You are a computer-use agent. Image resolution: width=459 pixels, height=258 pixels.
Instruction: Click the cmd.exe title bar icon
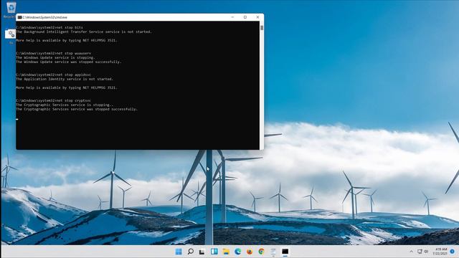point(19,17)
